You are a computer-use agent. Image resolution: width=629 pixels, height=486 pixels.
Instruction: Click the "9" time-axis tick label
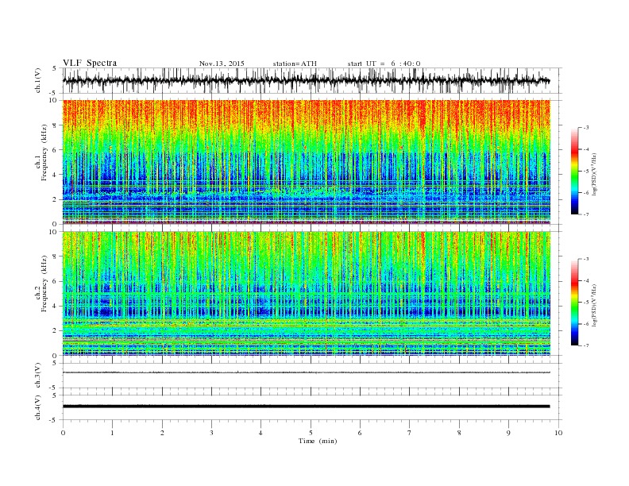(508, 433)
